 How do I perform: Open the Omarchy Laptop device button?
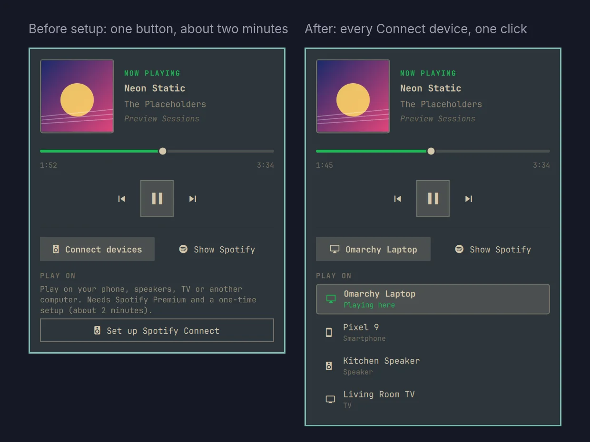click(x=373, y=249)
